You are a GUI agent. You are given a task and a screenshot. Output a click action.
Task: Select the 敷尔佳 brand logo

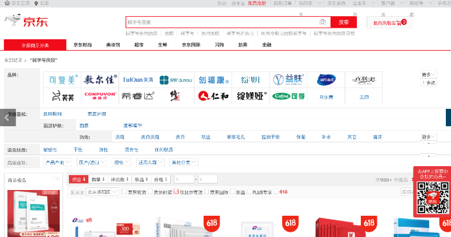(100, 80)
